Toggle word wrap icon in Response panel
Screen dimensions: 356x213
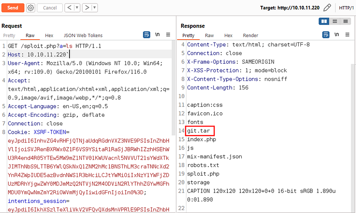coord(326,35)
